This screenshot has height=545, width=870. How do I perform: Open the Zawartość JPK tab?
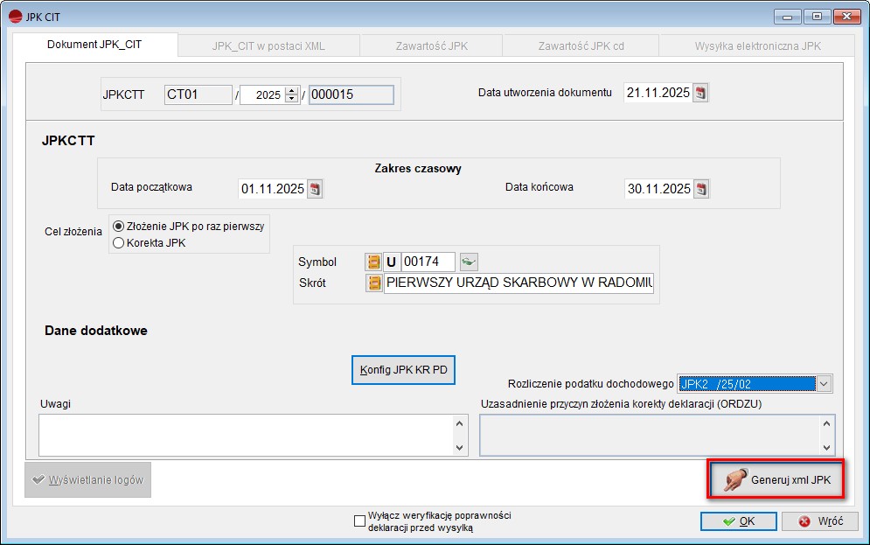point(431,45)
